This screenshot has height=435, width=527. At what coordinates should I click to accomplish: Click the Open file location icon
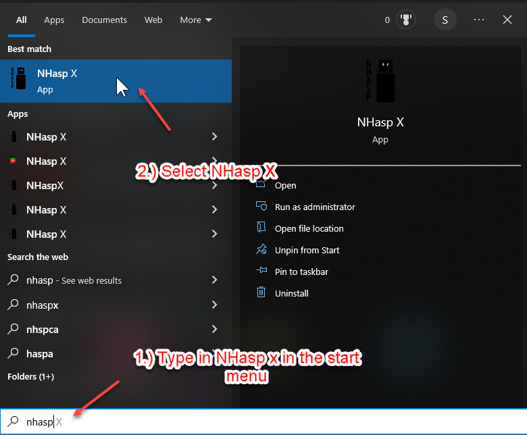(x=261, y=228)
